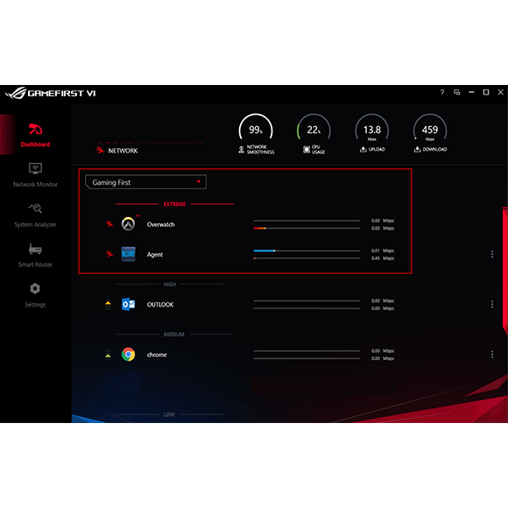
Task: Click the Overwatch download bandwidth bar
Action: (307, 229)
